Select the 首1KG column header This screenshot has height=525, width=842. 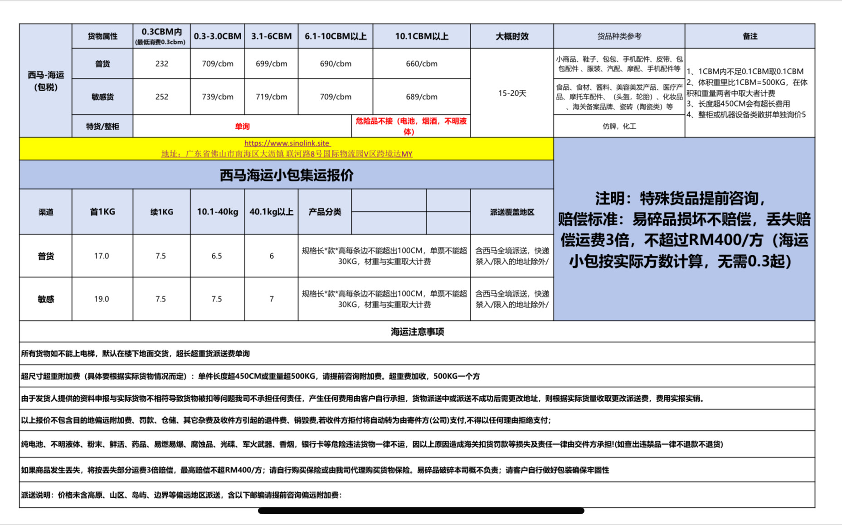click(102, 212)
